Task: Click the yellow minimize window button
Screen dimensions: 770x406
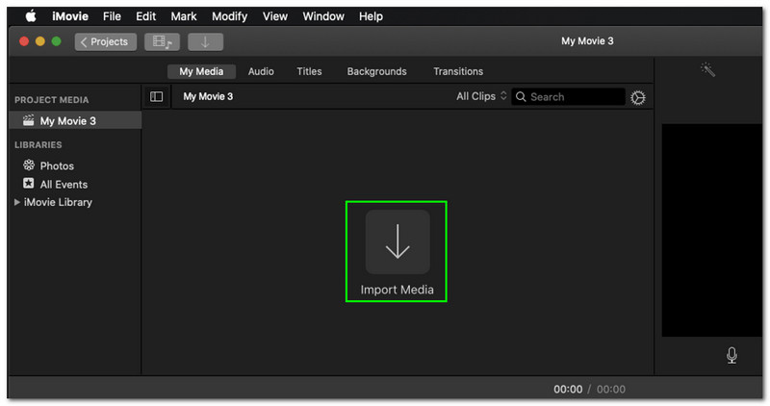Action: (x=40, y=41)
